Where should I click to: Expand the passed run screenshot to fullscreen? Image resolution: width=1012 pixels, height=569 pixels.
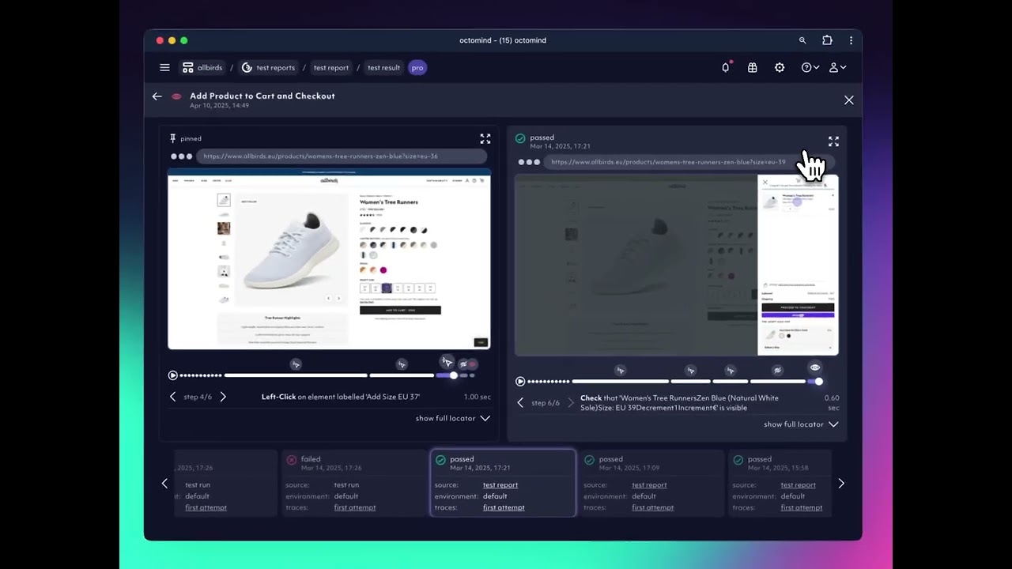(833, 141)
